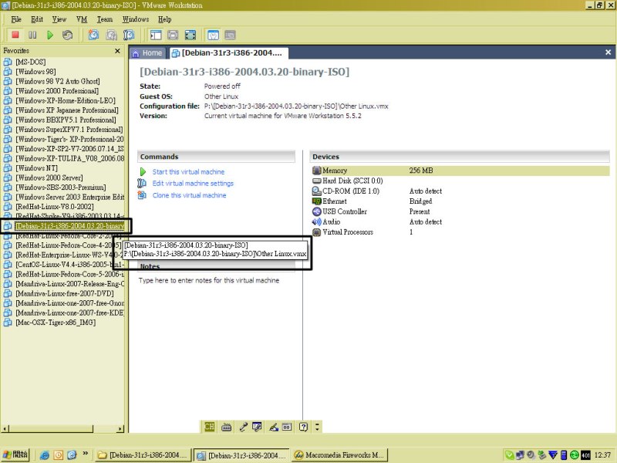
Task: Click the Macromedia Fireworks taskbar button
Action: pyautogui.click(x=339, y=455)
